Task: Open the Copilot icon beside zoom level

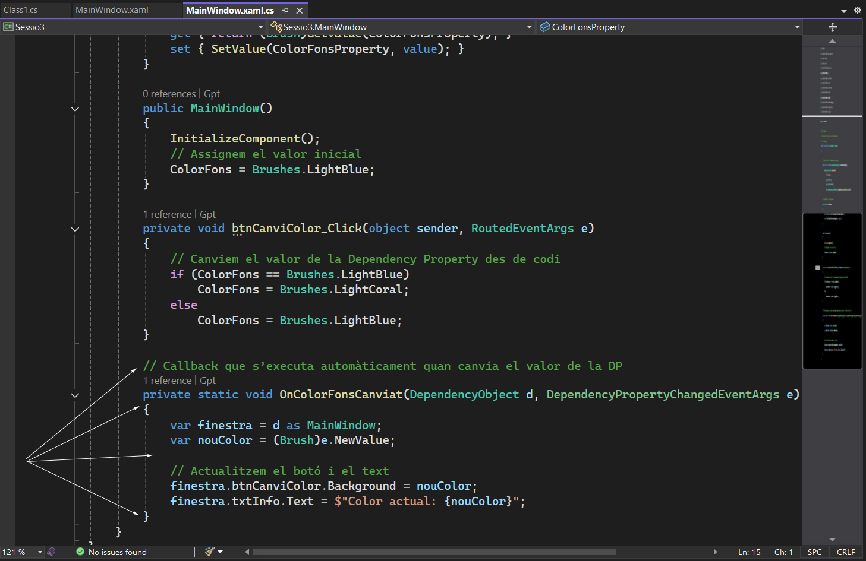Action: click(x=52, y=552)
